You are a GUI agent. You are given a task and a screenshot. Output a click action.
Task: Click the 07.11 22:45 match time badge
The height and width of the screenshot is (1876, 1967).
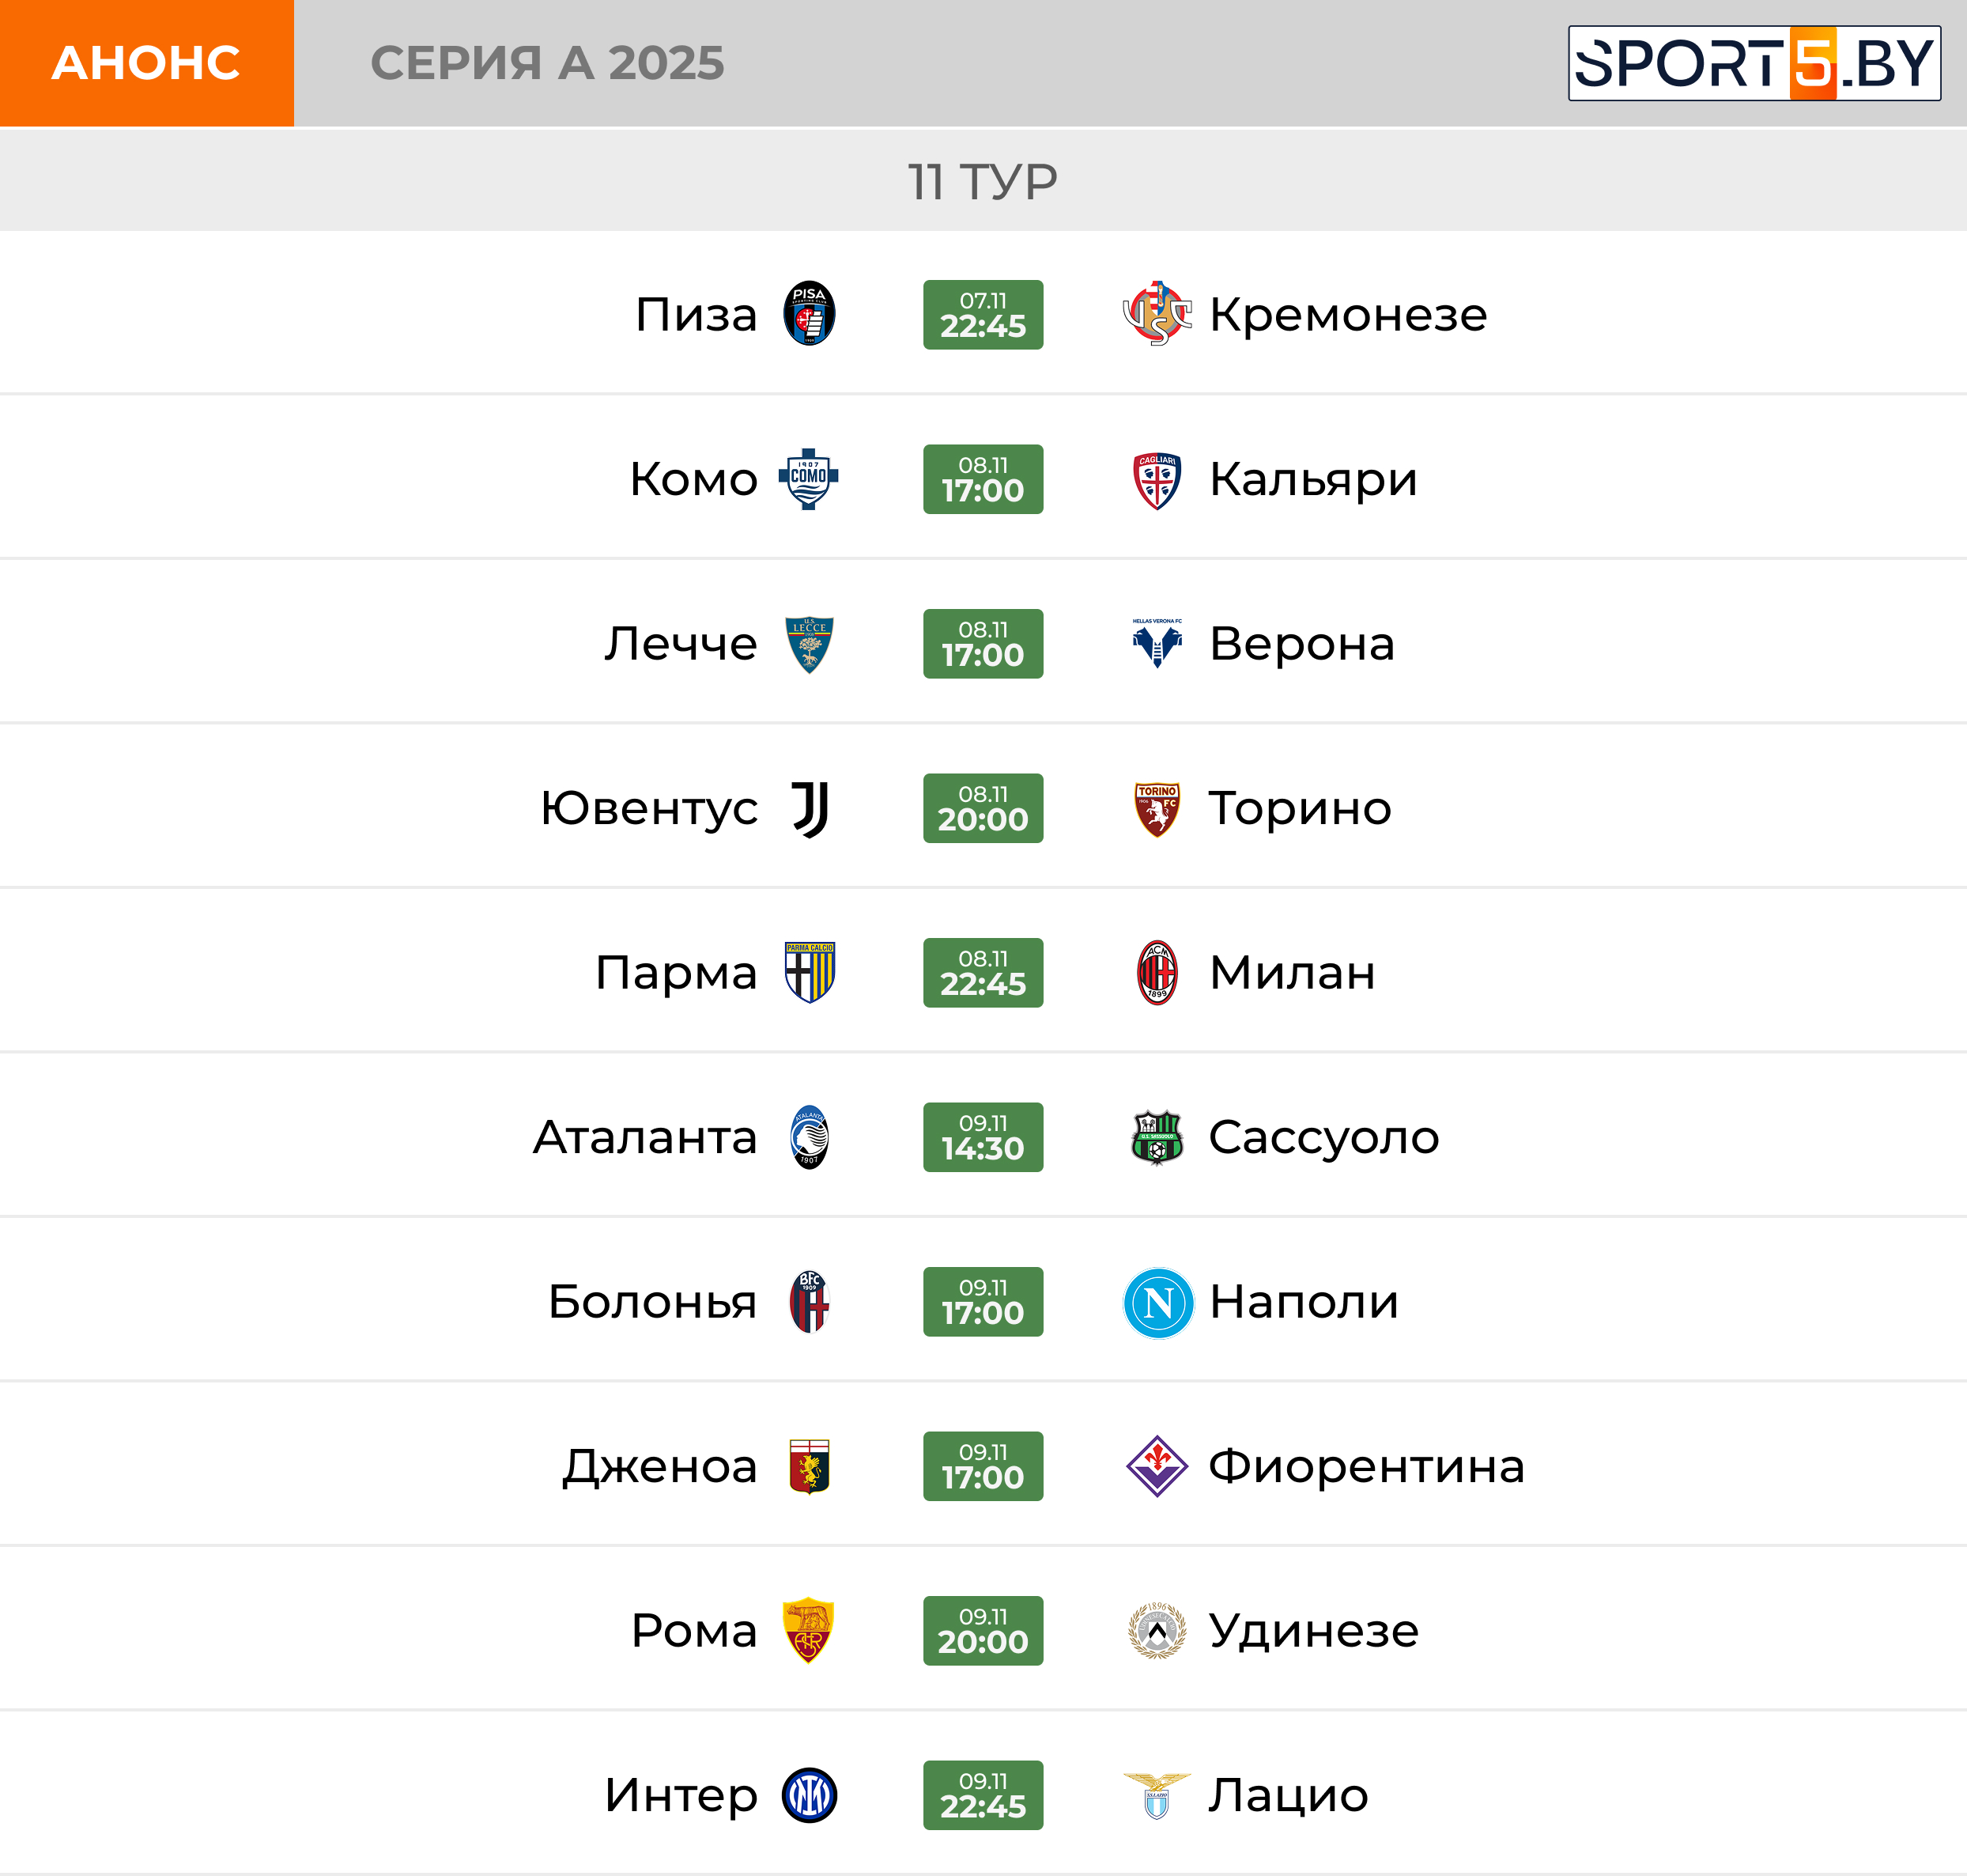983,314
